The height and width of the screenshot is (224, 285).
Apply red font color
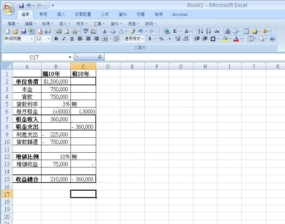[236, 39]
